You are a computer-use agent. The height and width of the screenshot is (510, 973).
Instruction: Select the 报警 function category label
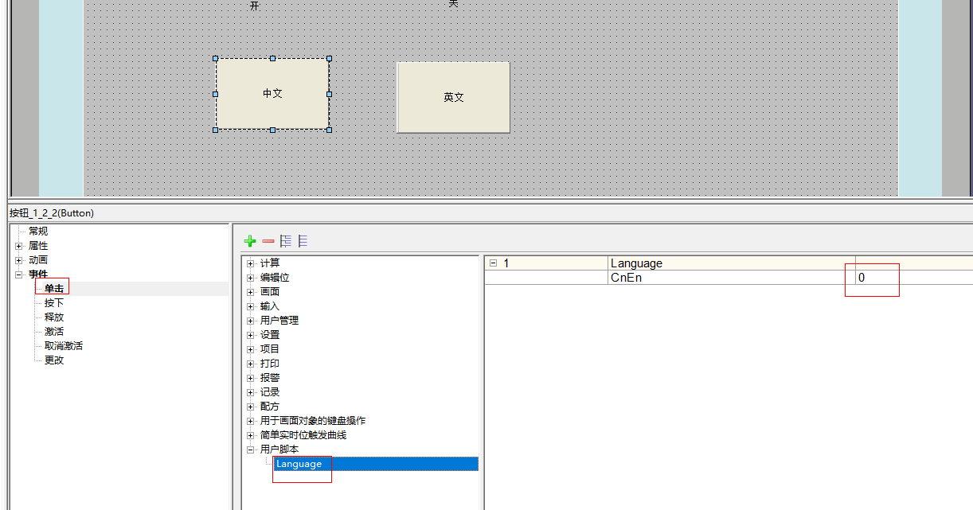270,378
